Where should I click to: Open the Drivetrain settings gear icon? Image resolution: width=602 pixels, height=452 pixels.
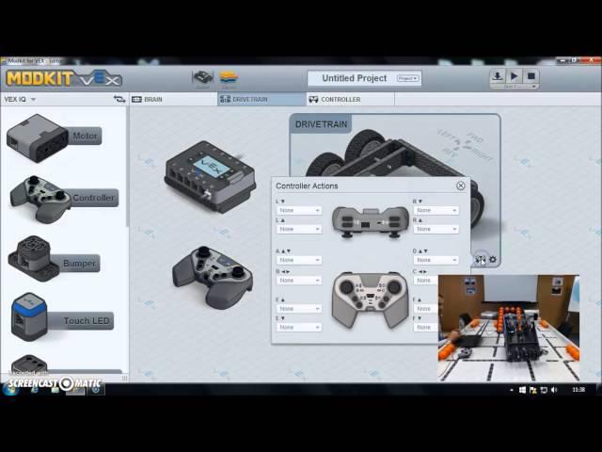pyautogui.click(x=493, y=260)
